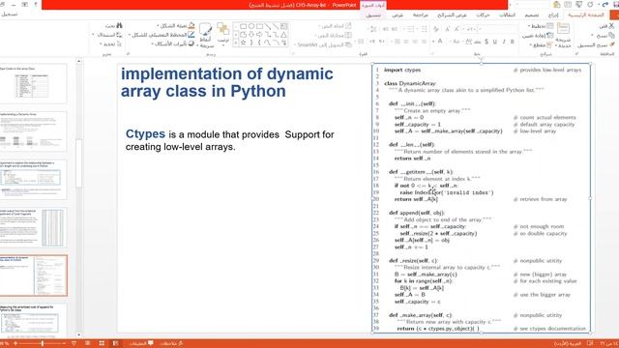Click the Cut (قص) scissors icon

coord(611,26)
